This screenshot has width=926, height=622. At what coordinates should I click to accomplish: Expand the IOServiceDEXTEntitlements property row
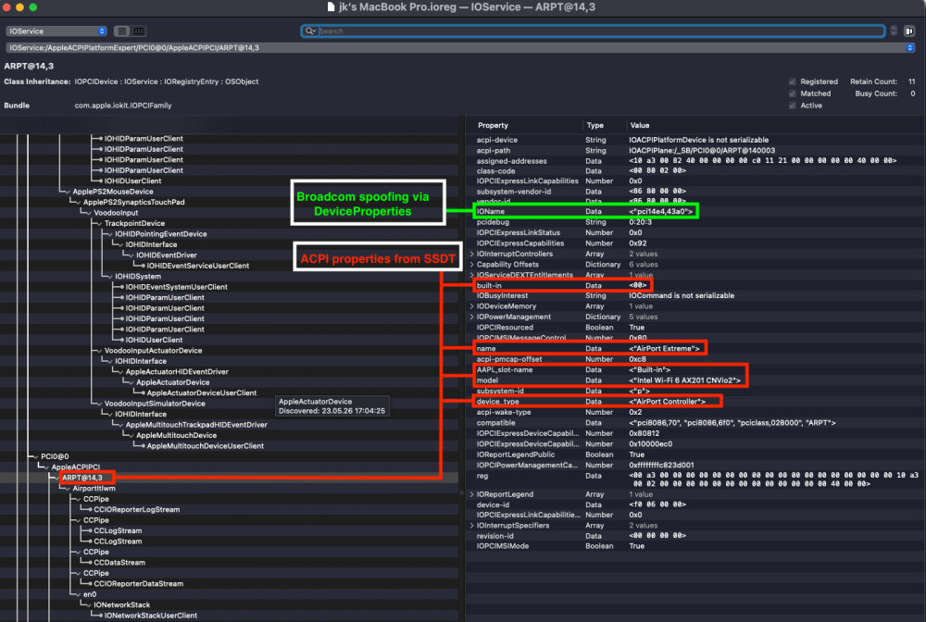click(472, 276)
